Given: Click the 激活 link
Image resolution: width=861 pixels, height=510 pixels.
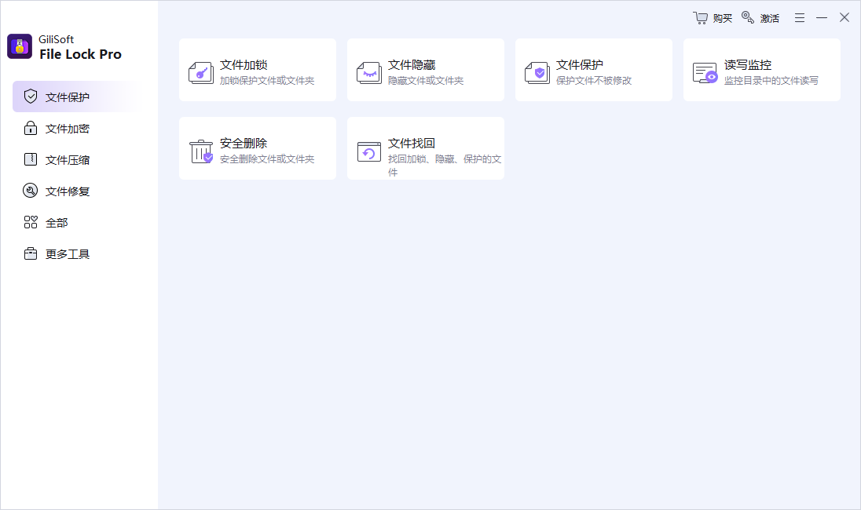Looking at the screenshot, I should pyautogui.click(x=769, y=17).
